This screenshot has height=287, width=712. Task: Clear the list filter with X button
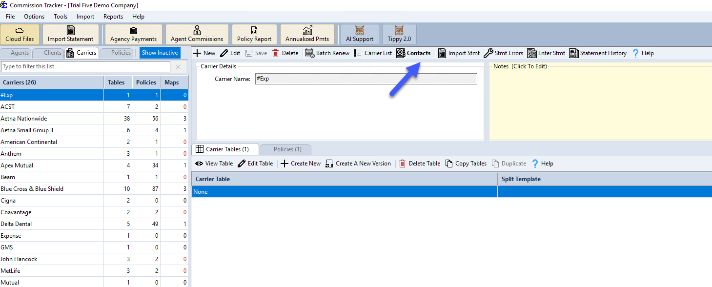click(178, 66)
